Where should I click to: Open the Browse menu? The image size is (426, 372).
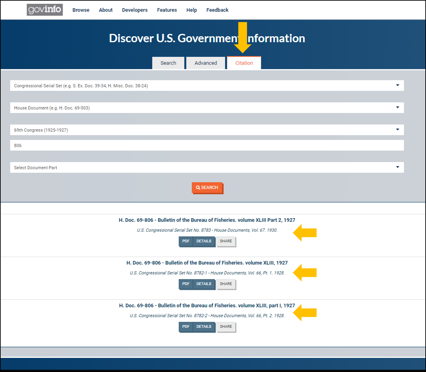click(x=81, y=10)
